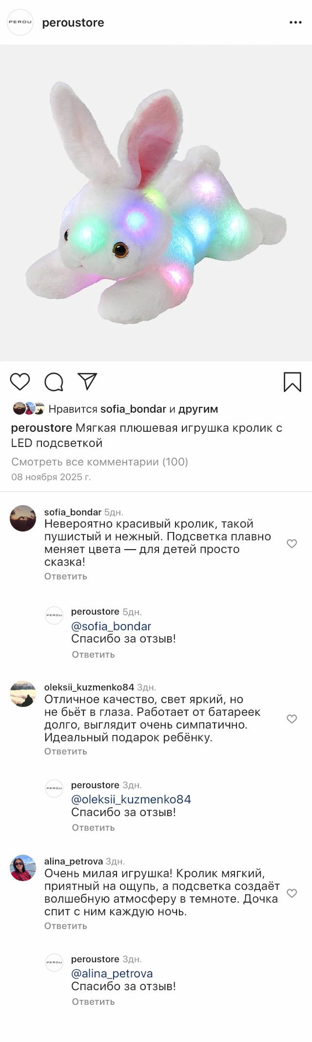Reply to sofia_bondar's comment
The width and height of the screenshot is (312, 1042).
[x=65, y=576]
